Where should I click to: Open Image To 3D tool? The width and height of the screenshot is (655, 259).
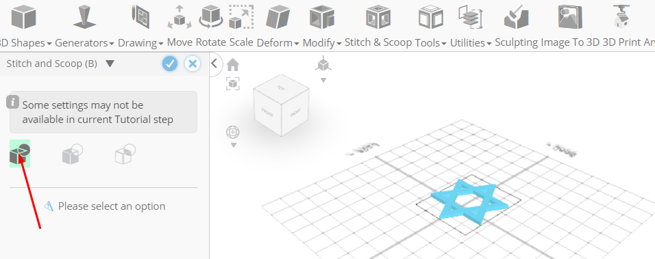570,26
